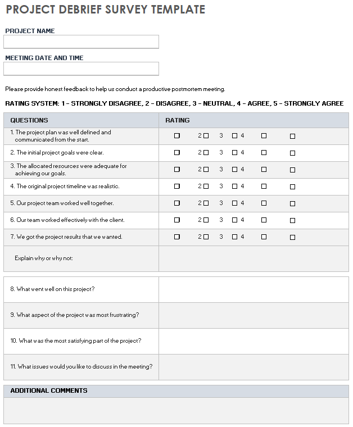Check the last rating box for question 1
The height and width of the screenshot is (427, 353).
point(292,136)
